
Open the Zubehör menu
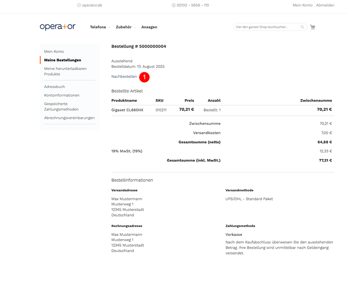(x=124, y=27)
